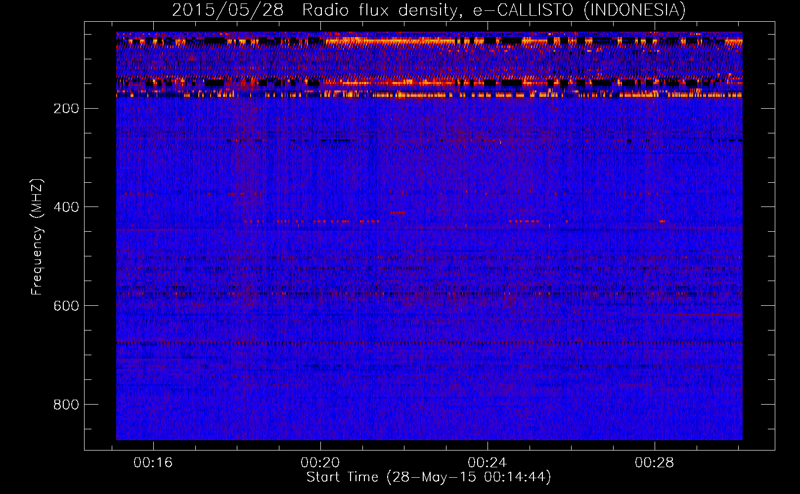Viewport: 800px width, 494px height.
Task: Click the 00:20 time tick label
Action: click(320, 462)
